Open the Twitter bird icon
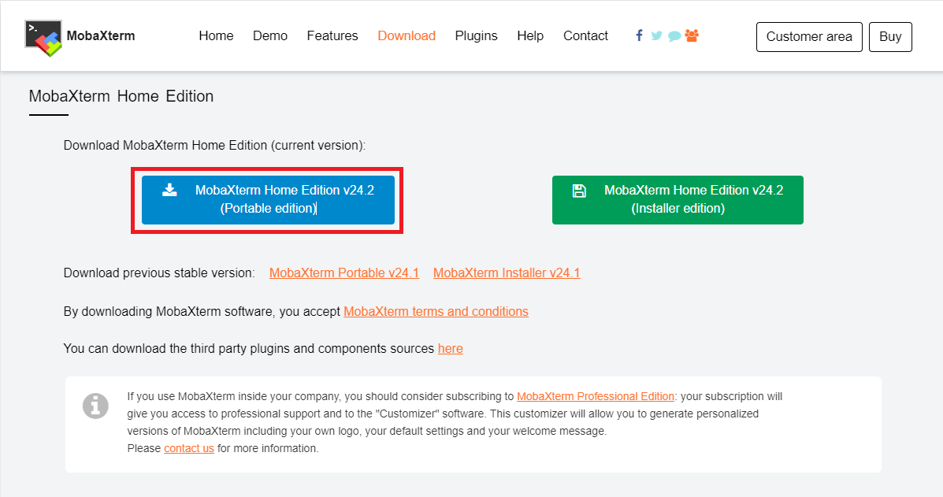The image size is (943, 497). coord(657,35)
